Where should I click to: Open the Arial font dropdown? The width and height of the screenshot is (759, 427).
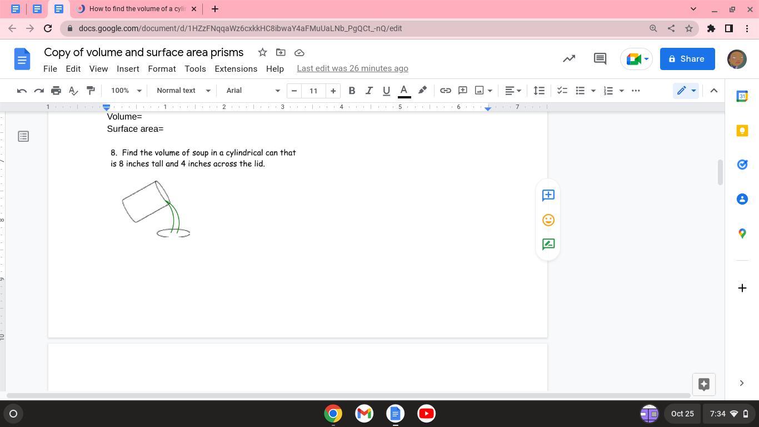[252, 91]
